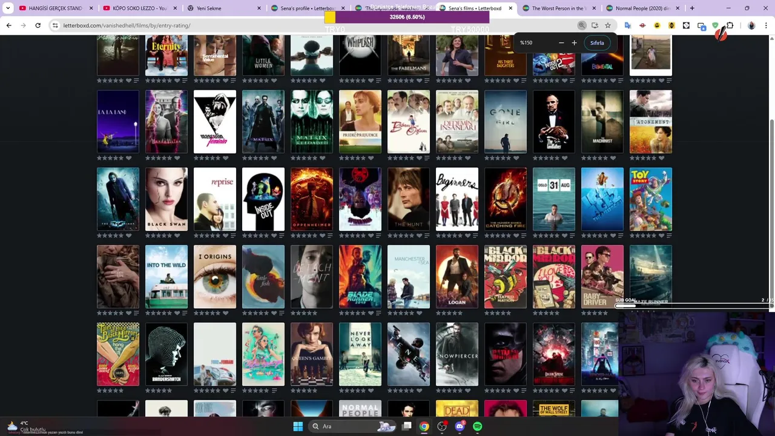This screenshot has width=775, height=436.
Task: Open the Never Look Away poster
Action: [x=360, y=354]
